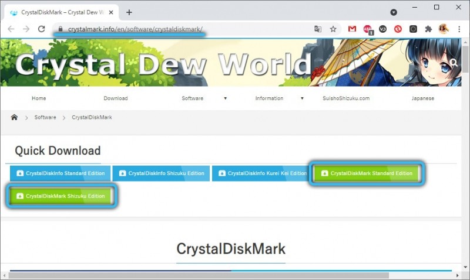Click the breadcrumb home icon
470x280 pixels.
click(14, 117)
